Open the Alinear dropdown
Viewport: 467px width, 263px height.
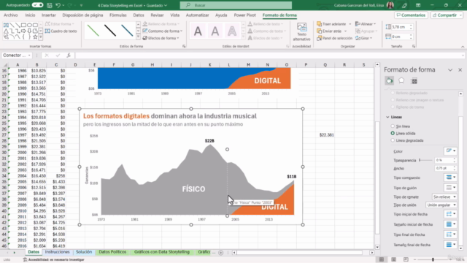(x=366, y=24)
